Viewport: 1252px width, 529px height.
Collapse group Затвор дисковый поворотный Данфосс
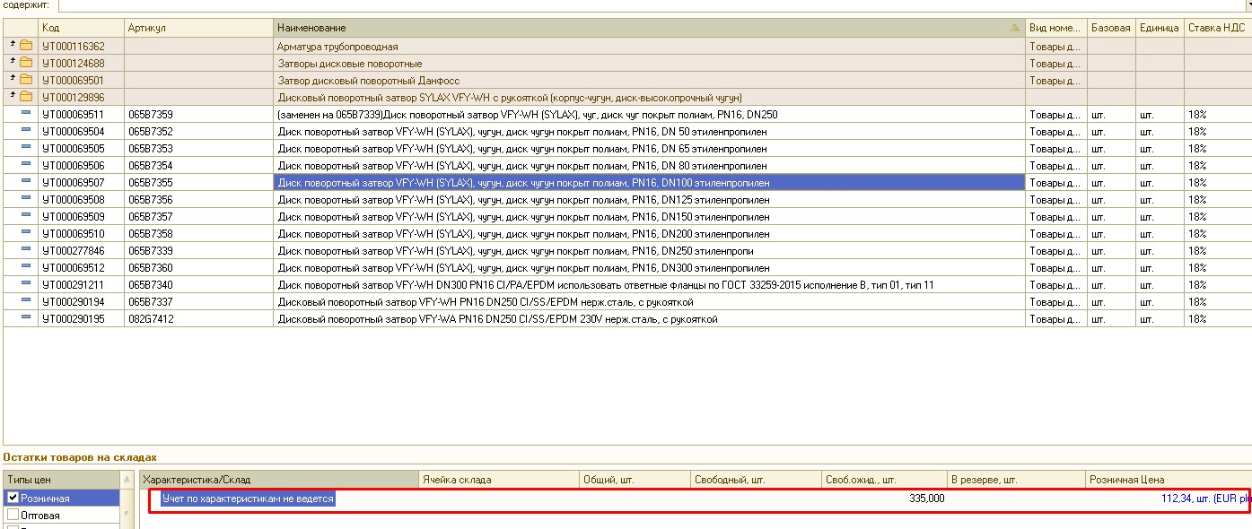pos(13,80)
